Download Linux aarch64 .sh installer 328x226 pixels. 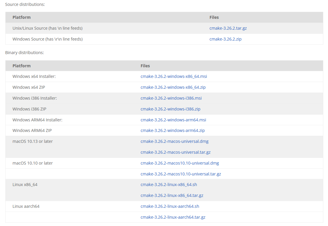click(x=170, y=206)
